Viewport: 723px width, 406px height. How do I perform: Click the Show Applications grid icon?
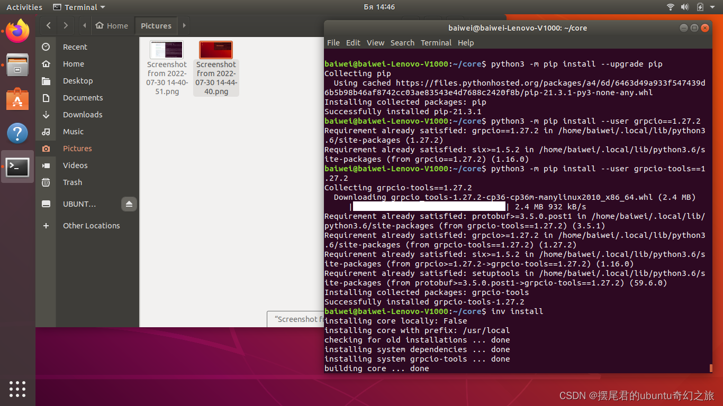[x=17, y=389]
